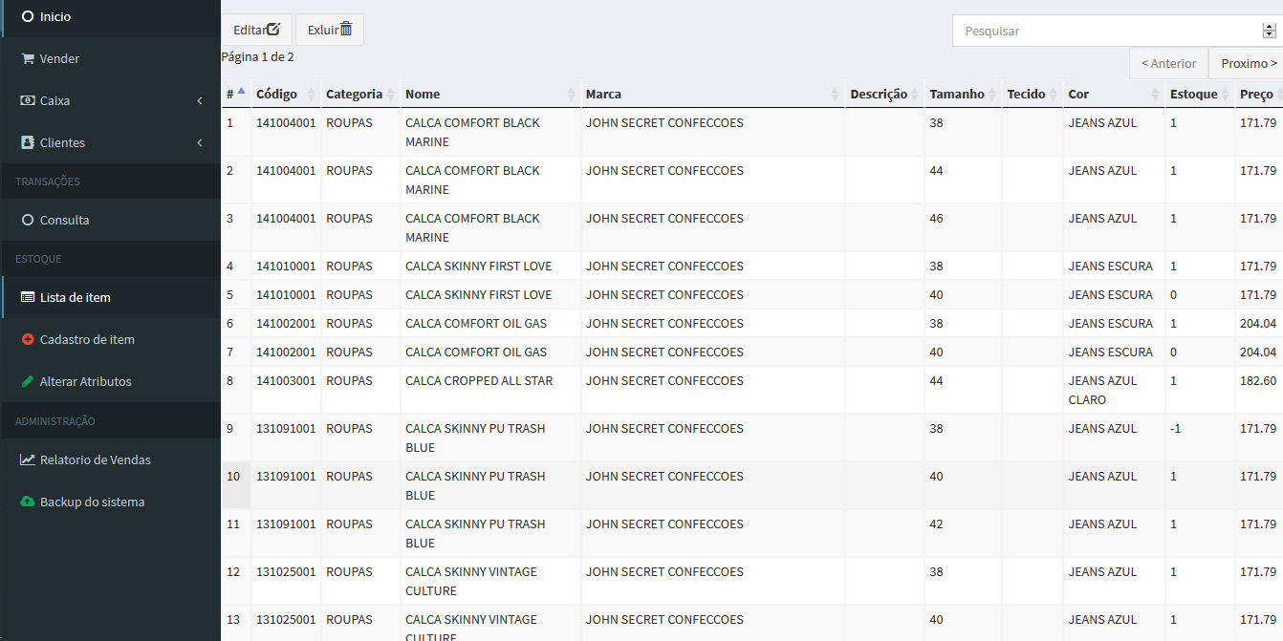Select row 6 CALCA COMFORT OIL GAS
Image resolution: width=1283 pixels, height=641 pixels.
[752, 323]
